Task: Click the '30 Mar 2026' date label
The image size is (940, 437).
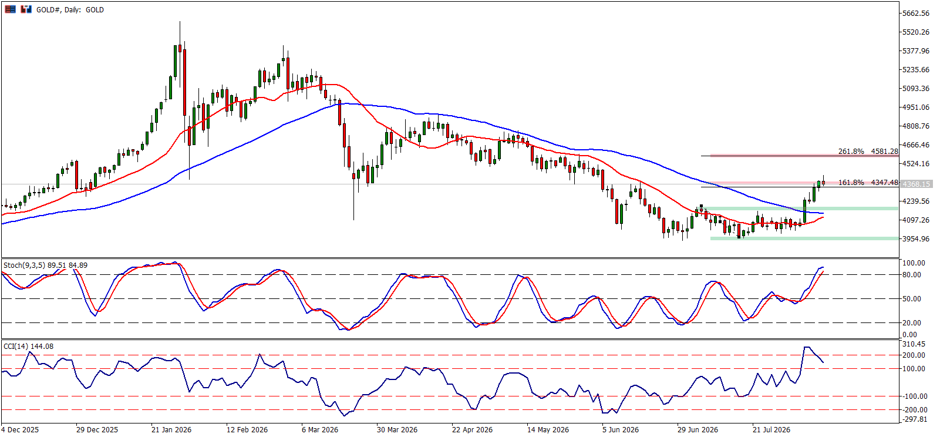Action: (x=397, y=430)
